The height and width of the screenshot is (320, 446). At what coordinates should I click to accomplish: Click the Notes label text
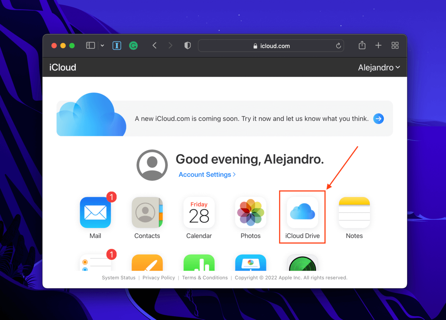(354, 236)
